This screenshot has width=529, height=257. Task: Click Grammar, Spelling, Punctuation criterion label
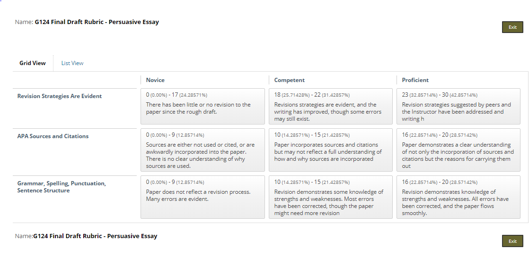coord(62,187)
